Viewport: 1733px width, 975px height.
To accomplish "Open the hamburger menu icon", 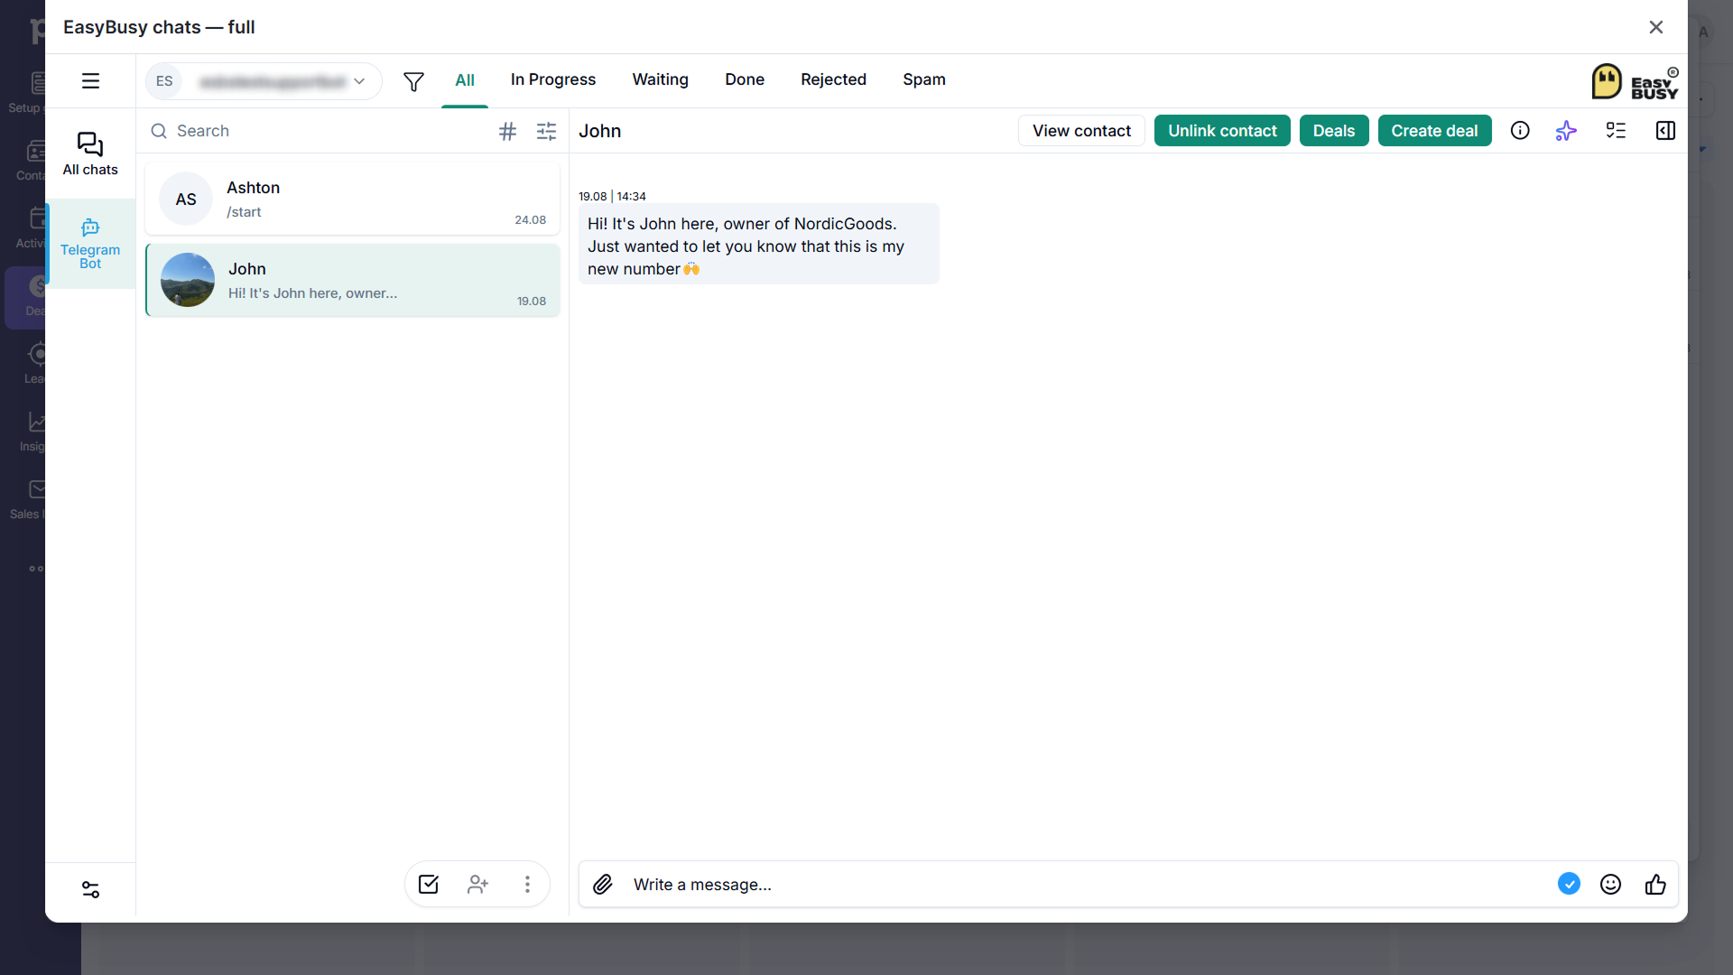I will pyautogui.click(x=90, y=81).
